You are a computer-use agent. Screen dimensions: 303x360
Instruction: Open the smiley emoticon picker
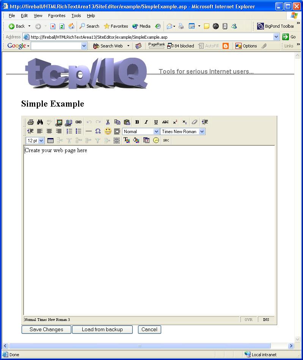(108, 131)
